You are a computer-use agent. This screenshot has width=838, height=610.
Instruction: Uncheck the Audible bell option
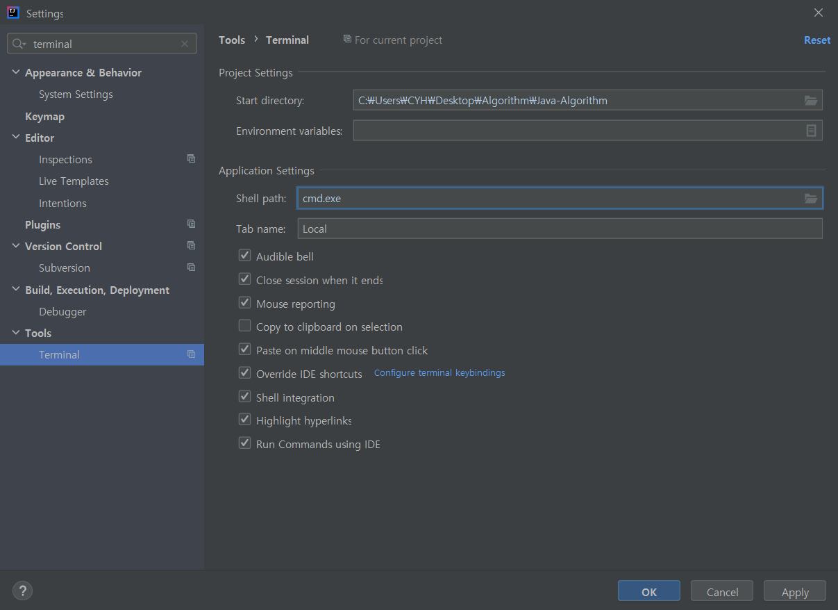click(244, 255)
